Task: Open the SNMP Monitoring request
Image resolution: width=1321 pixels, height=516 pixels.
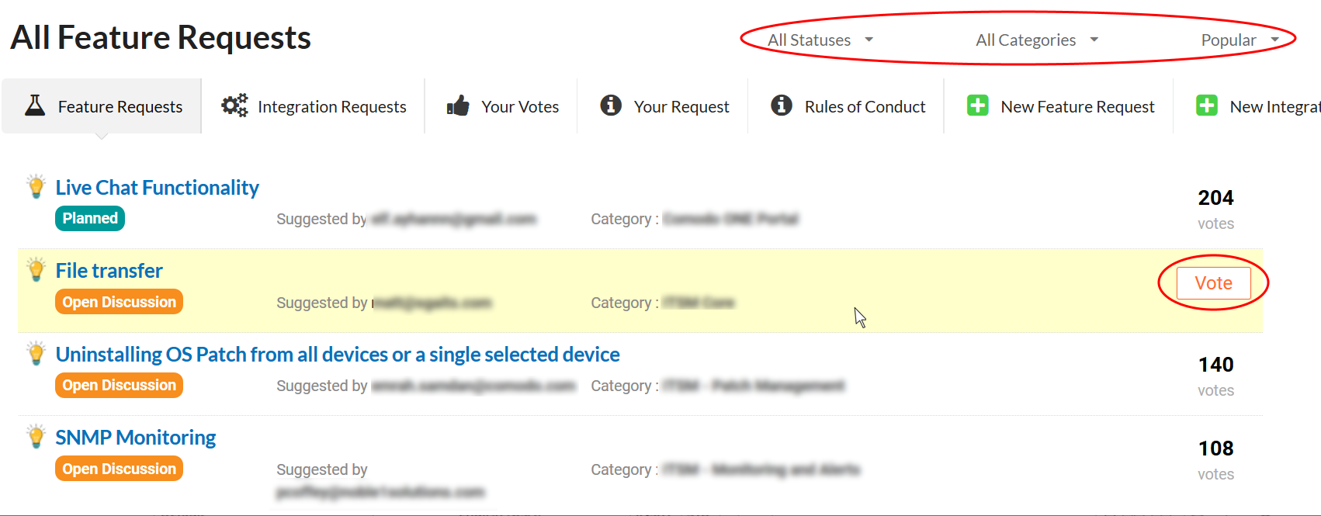Action: (136, 438)
